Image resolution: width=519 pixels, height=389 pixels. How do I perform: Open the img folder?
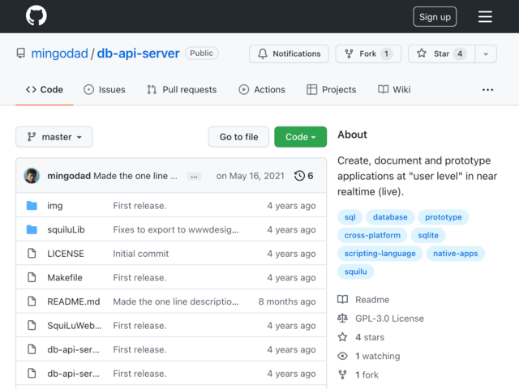(x=55, y=206)
